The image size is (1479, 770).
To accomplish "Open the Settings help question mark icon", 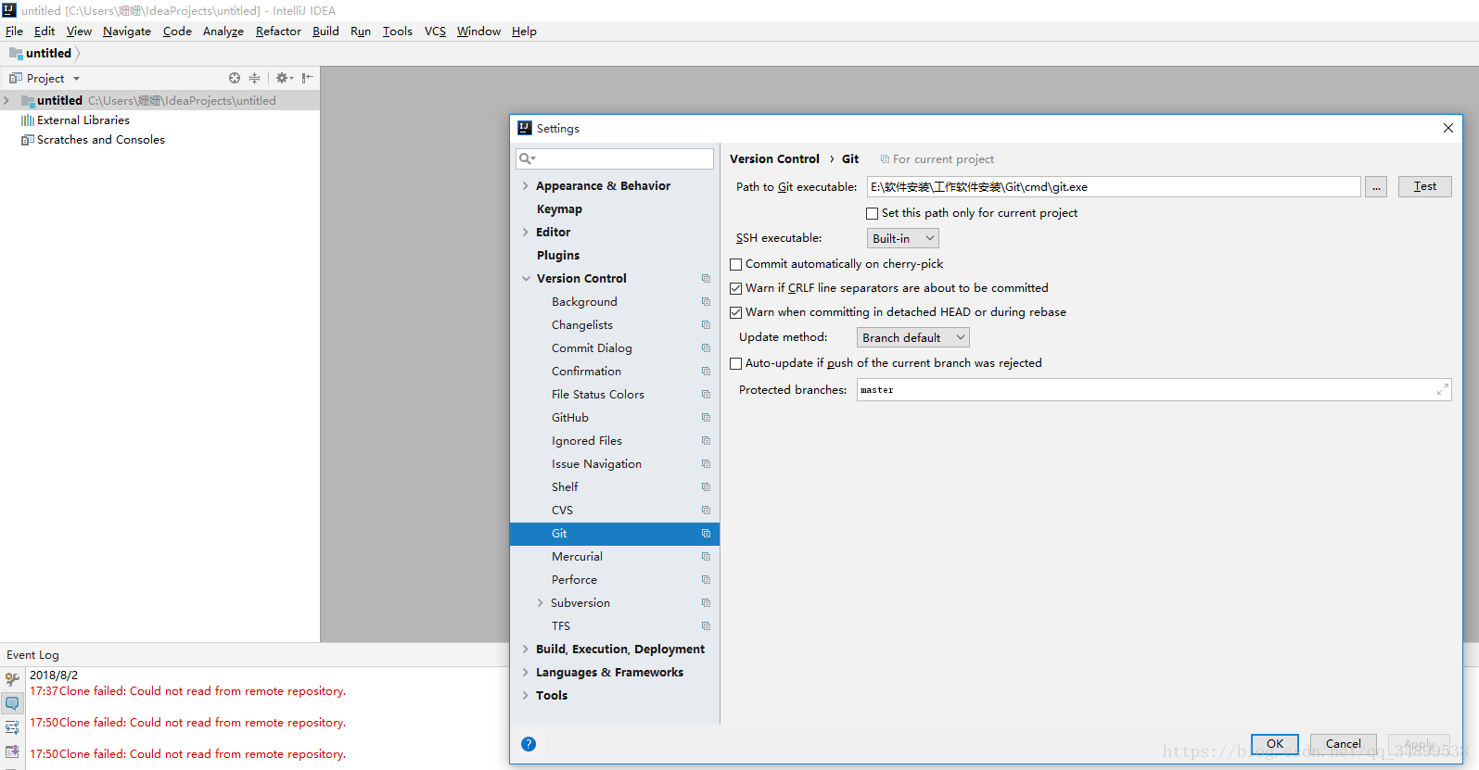I will point(529,744).
